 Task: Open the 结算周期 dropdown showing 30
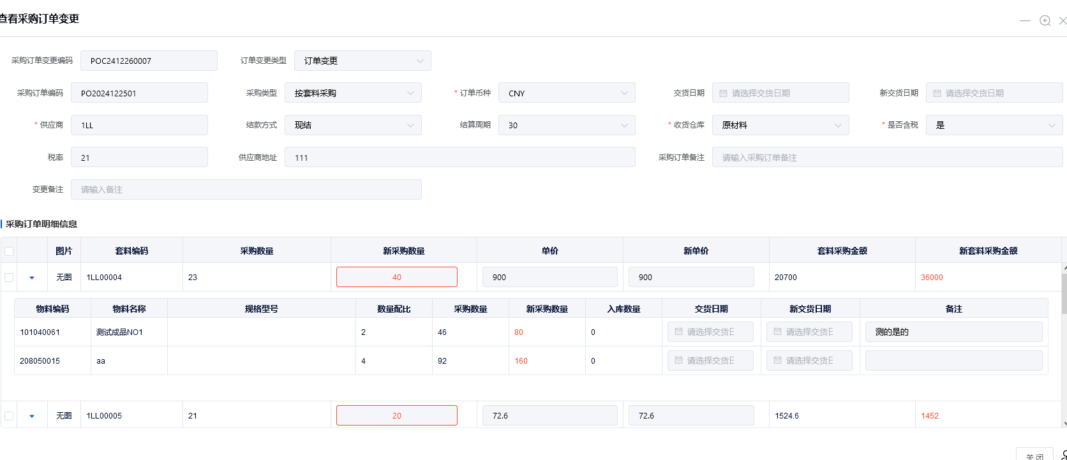[x=567, y=125]
